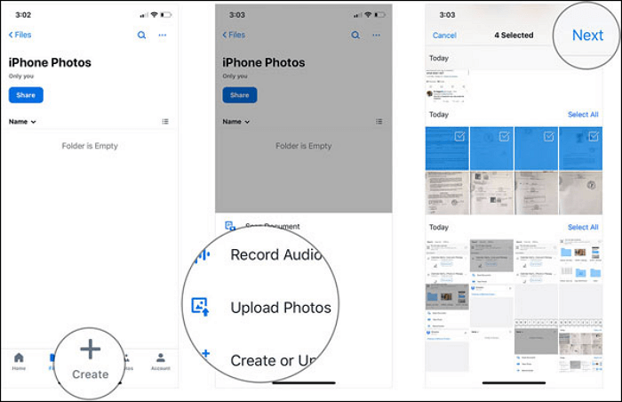Switch list view icon on the 3:02 screen

[x=165, y=122]
